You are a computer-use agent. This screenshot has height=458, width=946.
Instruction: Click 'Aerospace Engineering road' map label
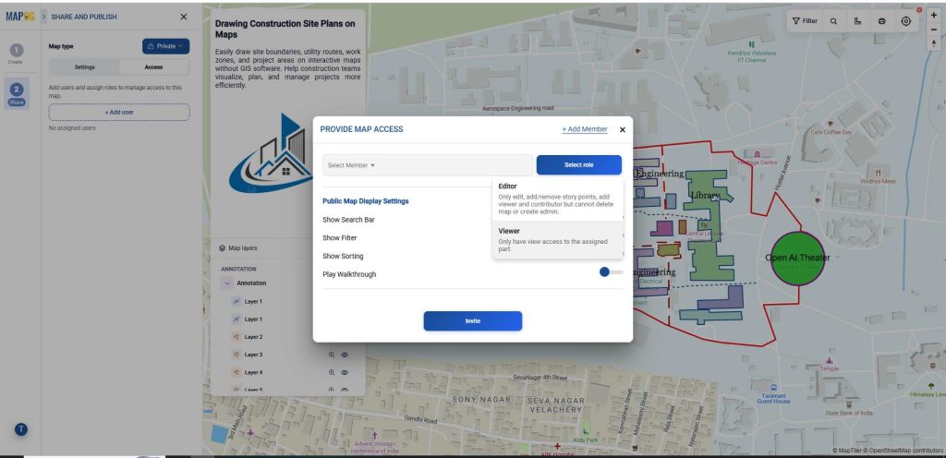(x=518, y=108)
